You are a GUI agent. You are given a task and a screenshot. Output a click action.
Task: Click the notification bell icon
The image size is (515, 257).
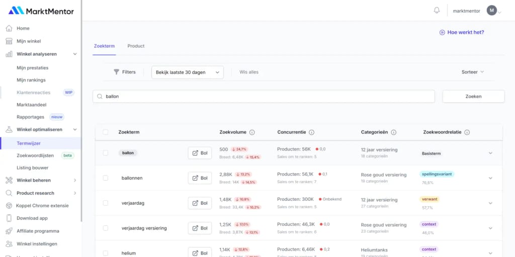tap(437, 11)
